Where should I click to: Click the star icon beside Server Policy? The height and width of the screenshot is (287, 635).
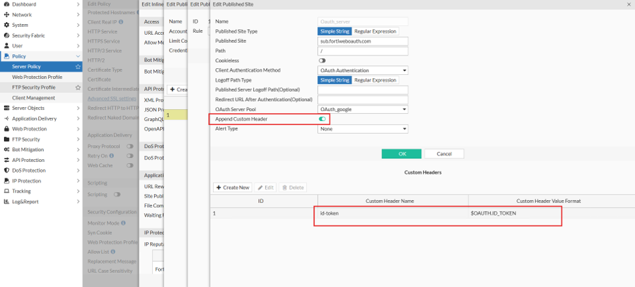click(x=78, y=67)
